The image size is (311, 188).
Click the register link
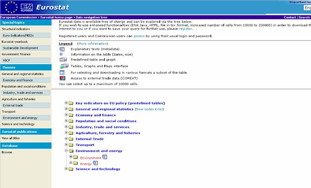186,29
